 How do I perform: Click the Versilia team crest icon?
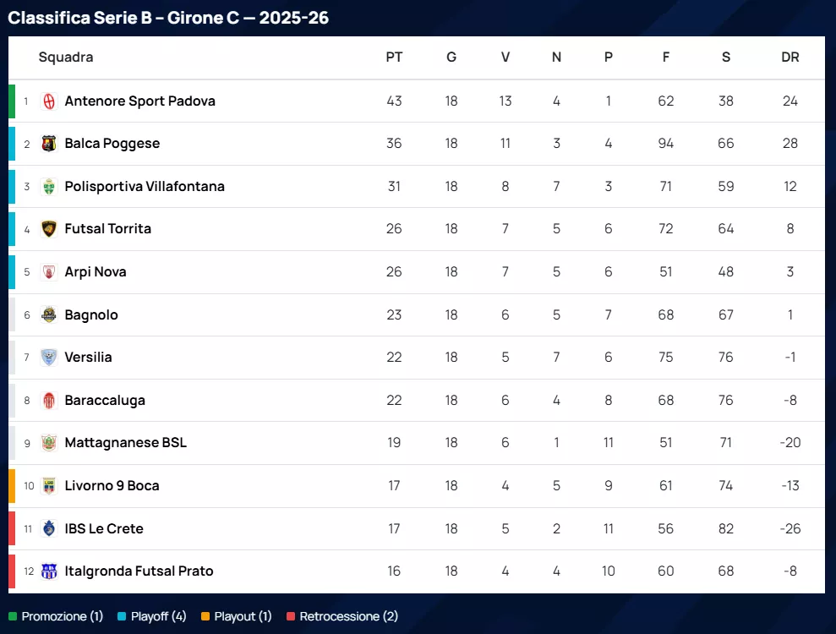[49, 358]
